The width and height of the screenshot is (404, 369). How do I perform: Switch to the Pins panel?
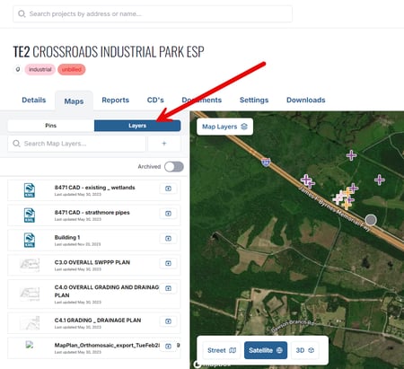51,126
